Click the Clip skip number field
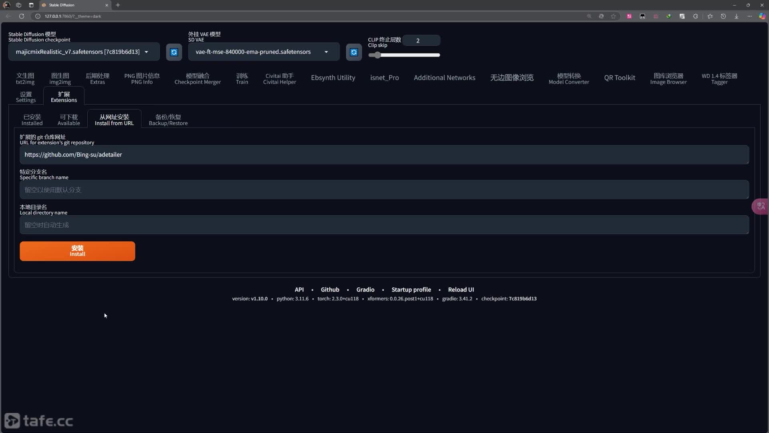The width and height of the screenshot is (769, 433). coord(421,40)
